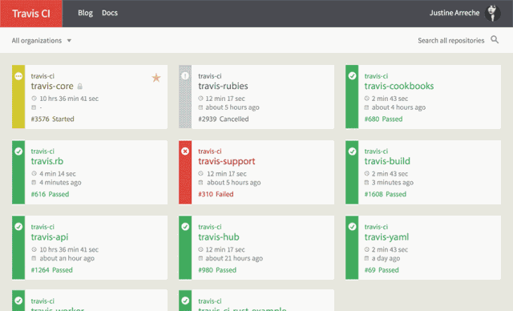This screenshot has width=513, height=311.
Task: Open the travis-yaml repository
Action: [386, 237]
